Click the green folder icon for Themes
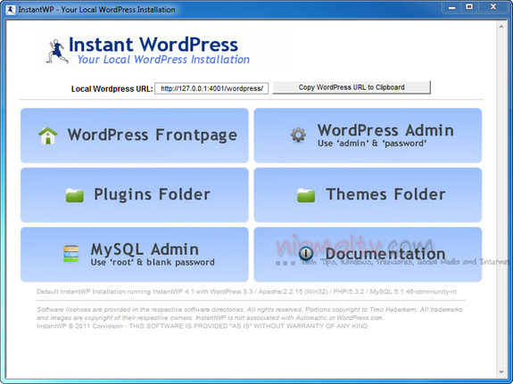This screenshot has height=384, width=513. [306, 195]
